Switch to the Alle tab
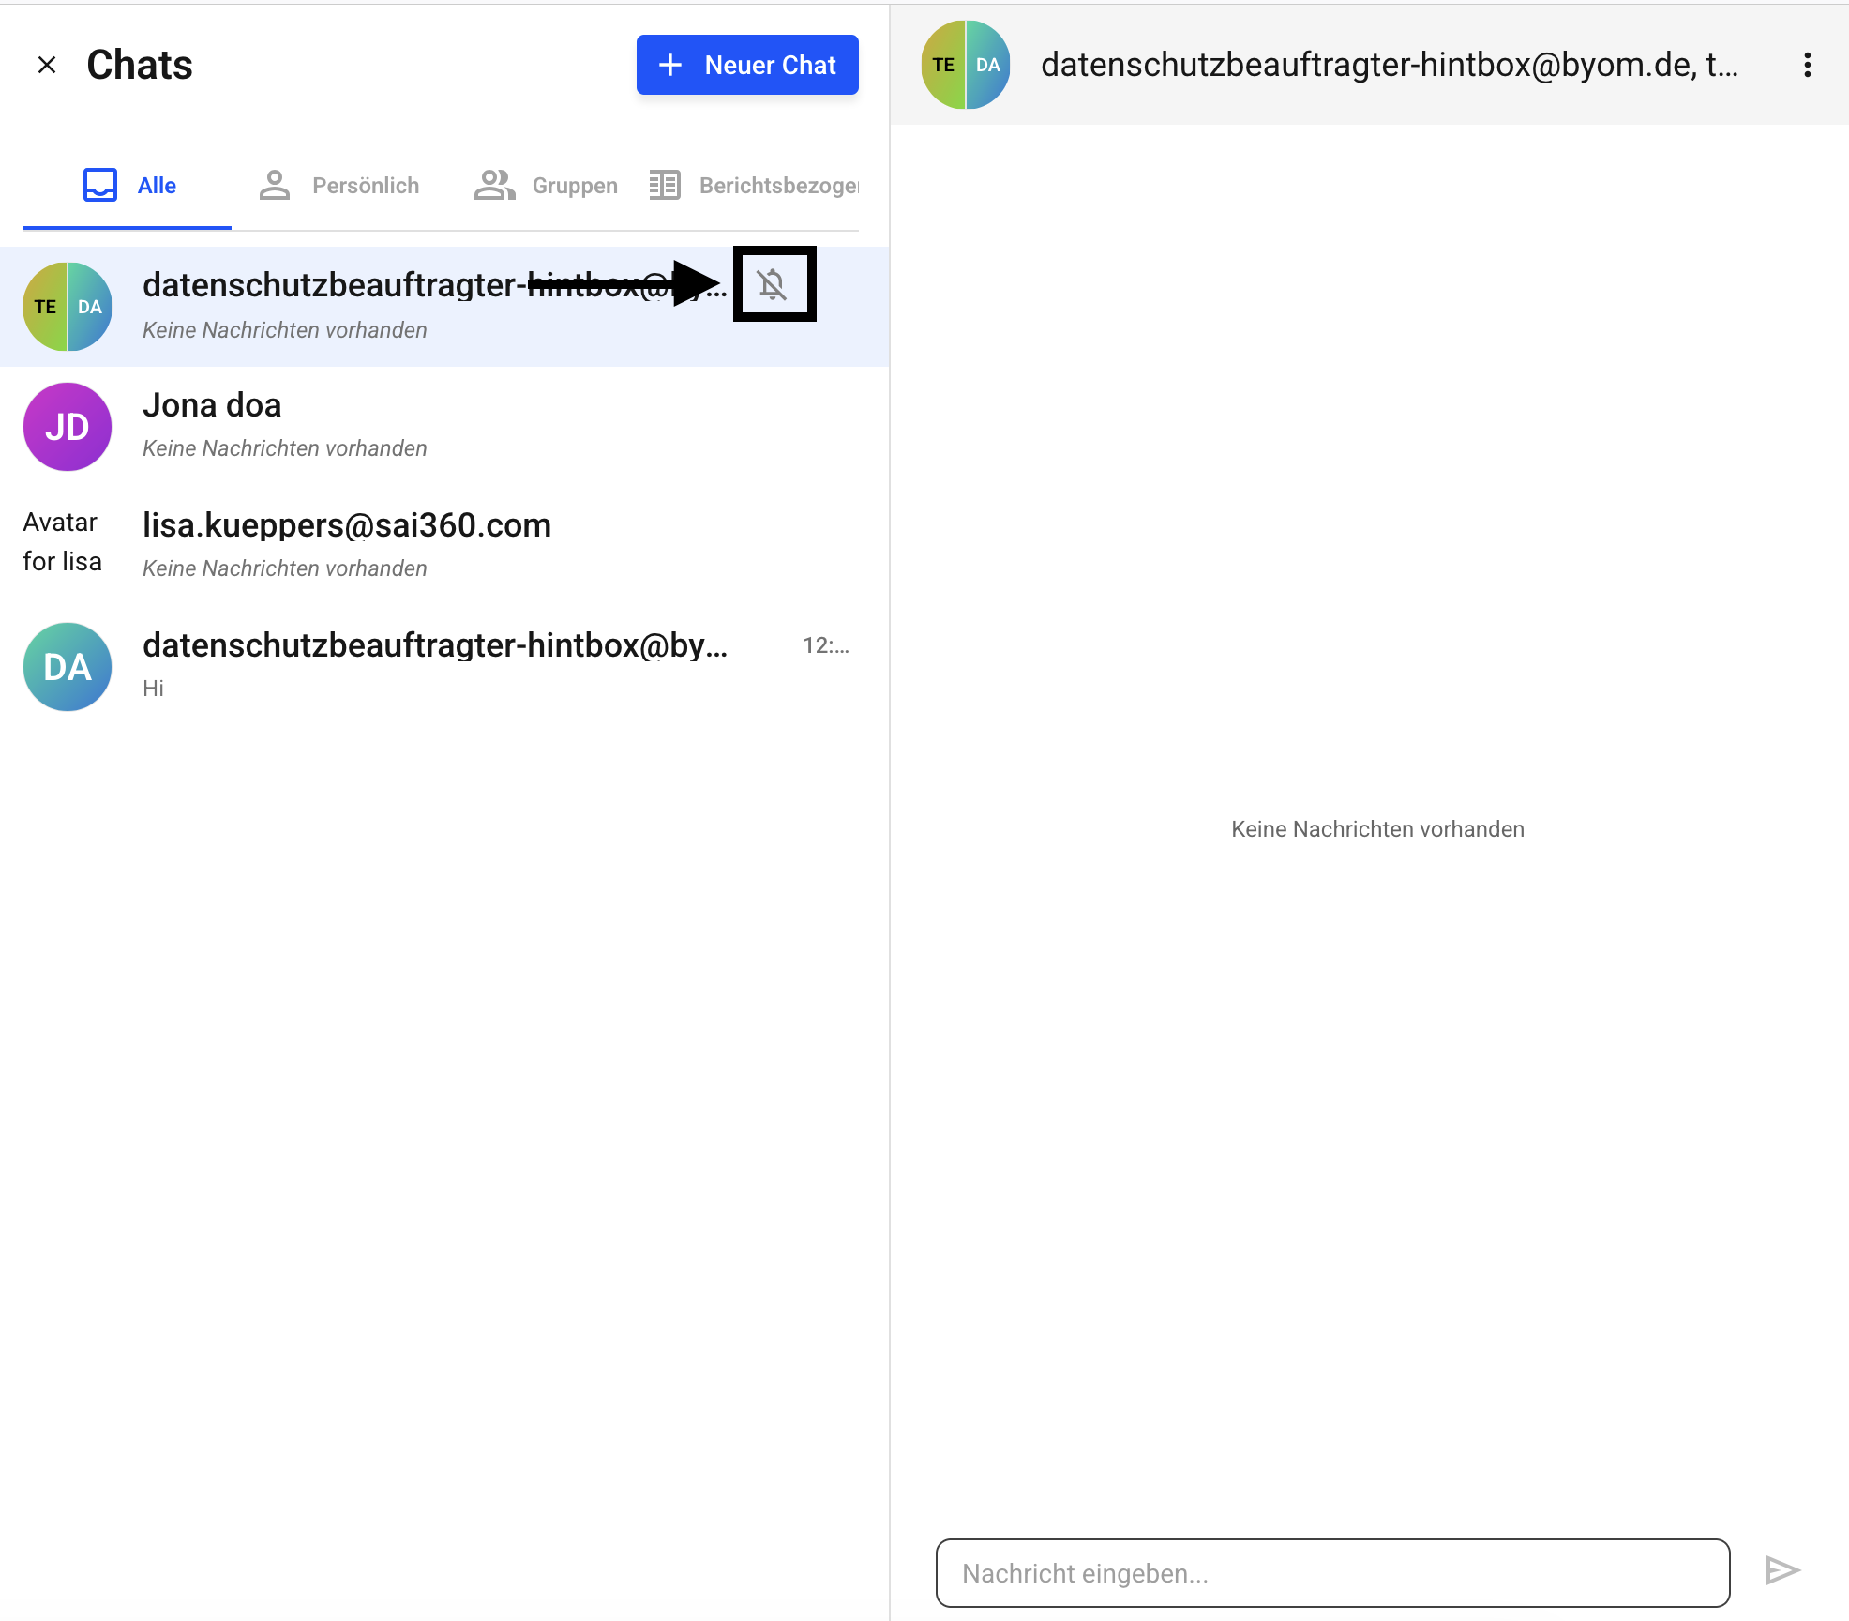Screen dimensions: 1849x1621 pyautogui.click(x=128, y=186)
